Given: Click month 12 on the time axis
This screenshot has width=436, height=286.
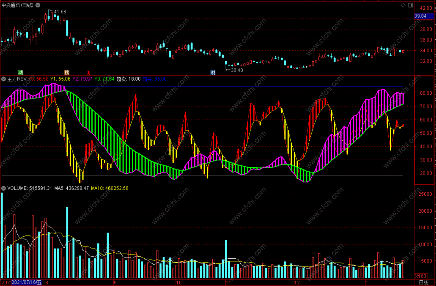Looking at the screenshot, I should point(297,283).
